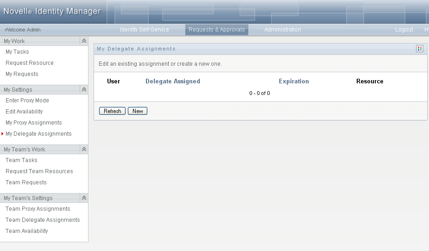Open My Delegate Assignments
429x251 pixels.
pyautogui.click(x=38, y=134)
